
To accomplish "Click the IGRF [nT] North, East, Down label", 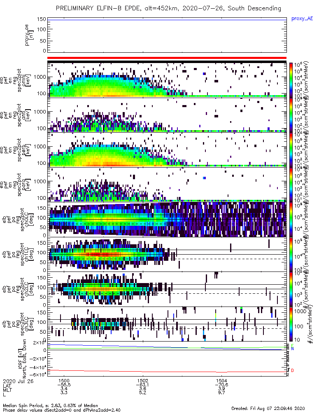I will [x=23, y=359].
